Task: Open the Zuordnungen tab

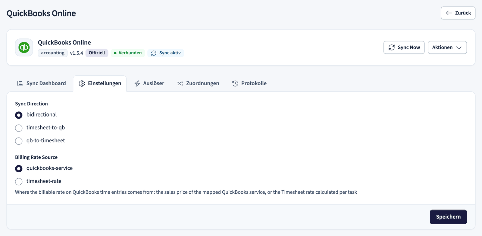Action: [x=198, y=83]
